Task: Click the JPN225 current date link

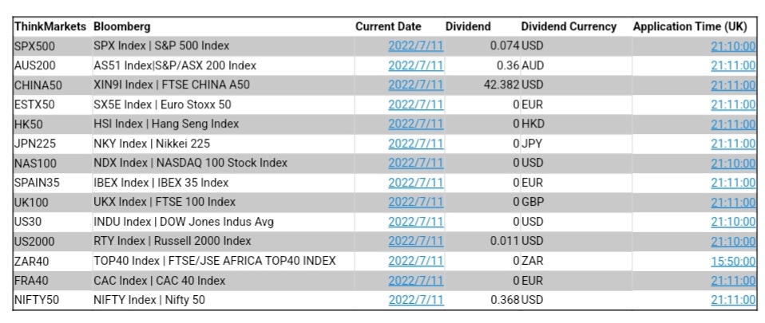Action: coord(415,144)
